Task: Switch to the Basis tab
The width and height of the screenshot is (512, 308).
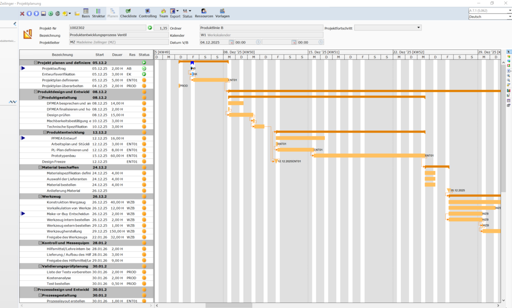Action: coord(86,13)
